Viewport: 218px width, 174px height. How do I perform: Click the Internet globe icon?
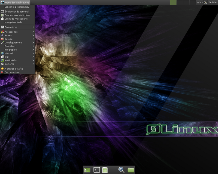click(x=2, y=53)
